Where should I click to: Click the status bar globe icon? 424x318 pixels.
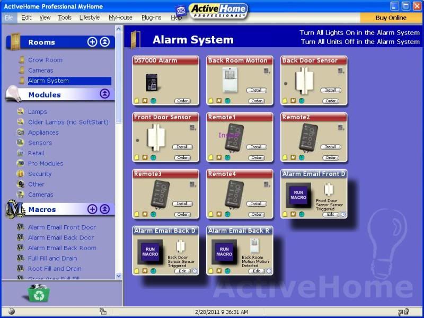[12, 311]
